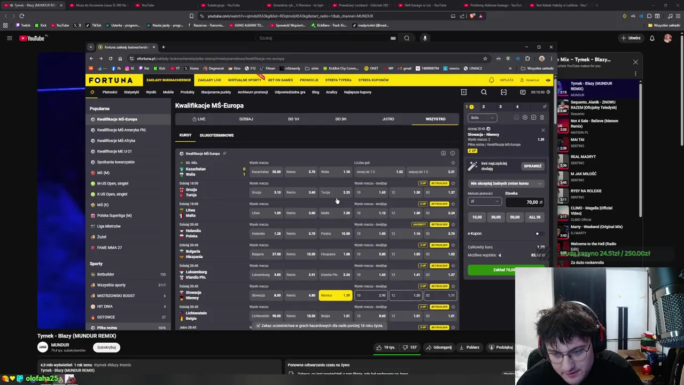This screenshot has height=385, width=684.
Task: Favorite the Gruzja - Turcja match star
Action: (x=453, y=183)
